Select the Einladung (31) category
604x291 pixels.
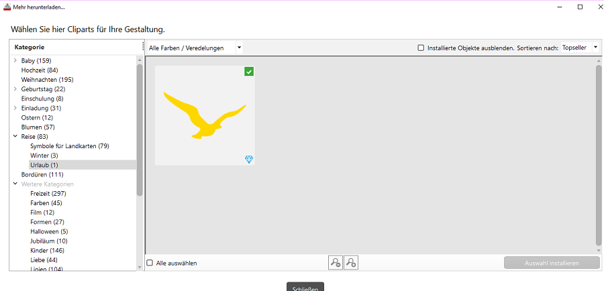[x=41, y=108]
